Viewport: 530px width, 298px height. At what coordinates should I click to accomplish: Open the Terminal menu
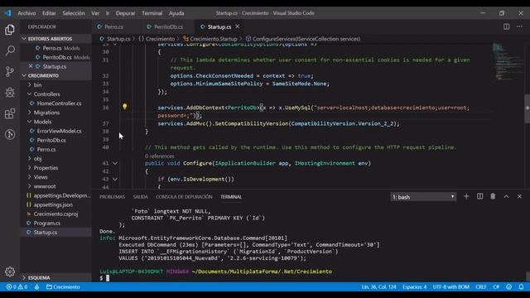click(x=152, y=13)
